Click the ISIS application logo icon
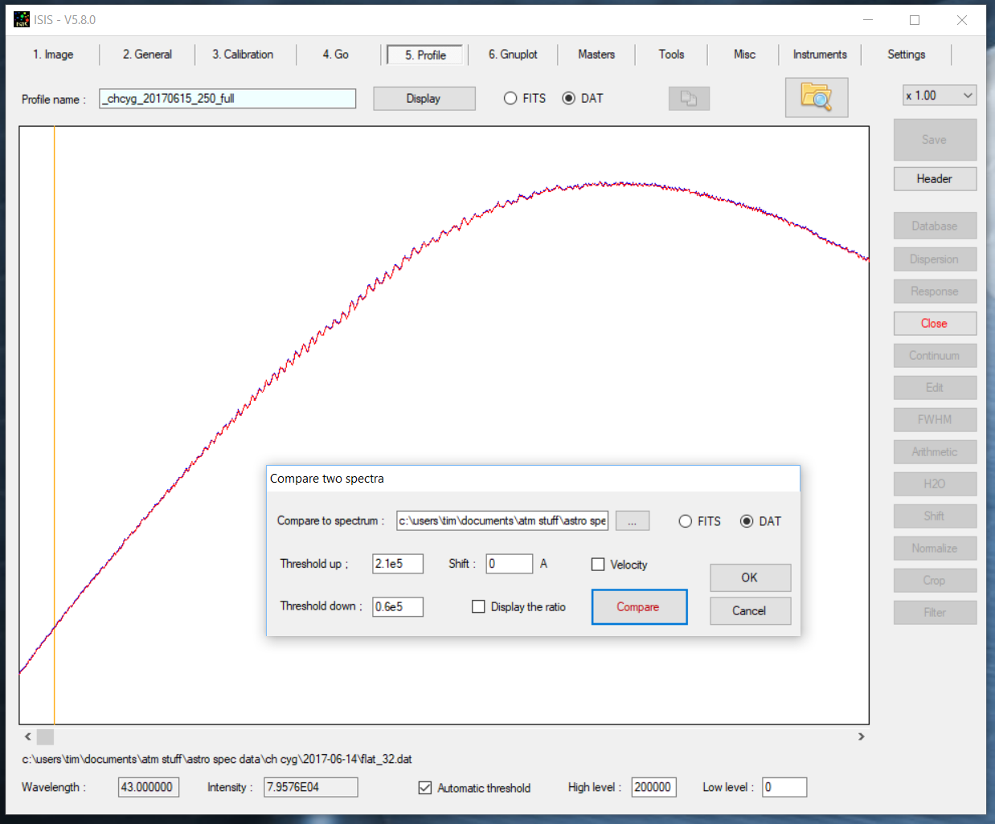The image size is (995, 824). coord(22,19)
